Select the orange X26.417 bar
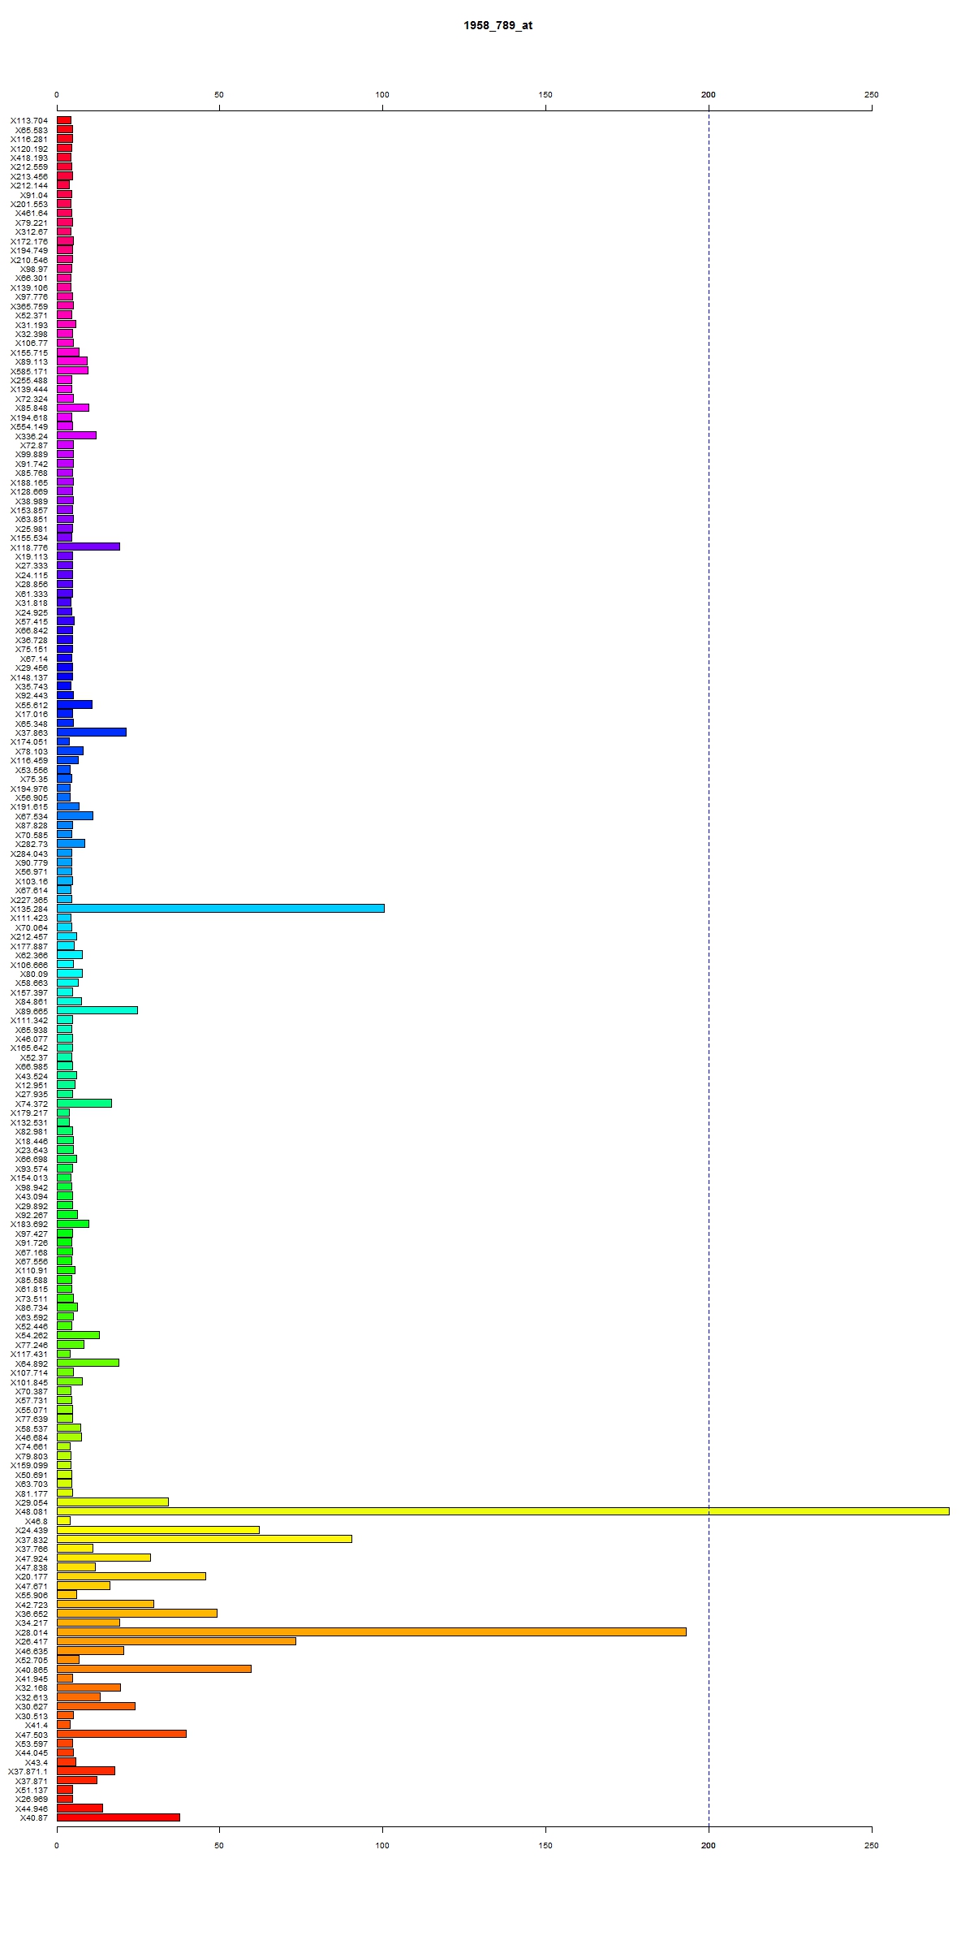 click(176, 1641)
